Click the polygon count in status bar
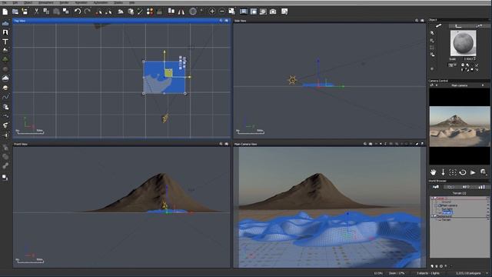Viewport: 492px width, 277px height. pos(468,273)
